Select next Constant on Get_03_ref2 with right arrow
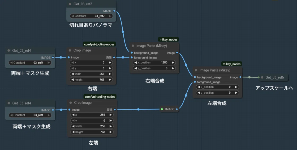Screen dimensions: 297x150 point(110,16)
